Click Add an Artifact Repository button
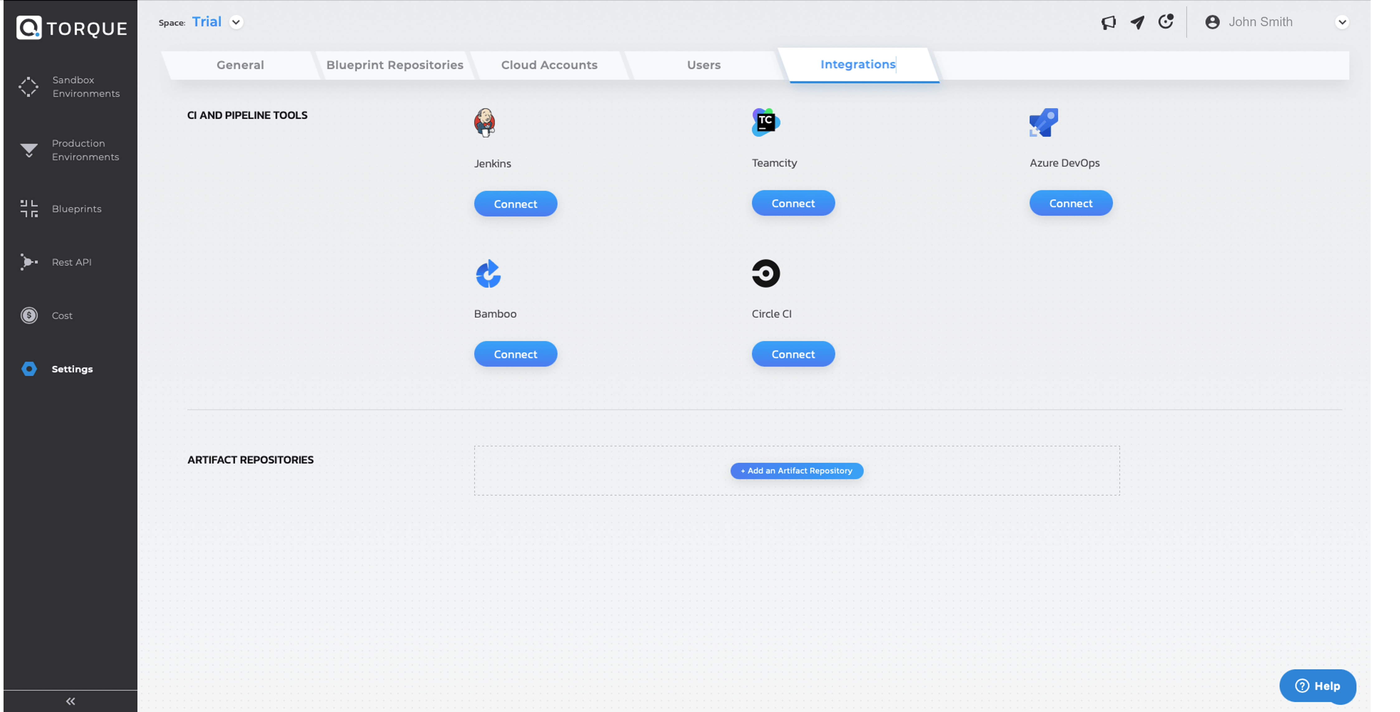 pos(796,471)
